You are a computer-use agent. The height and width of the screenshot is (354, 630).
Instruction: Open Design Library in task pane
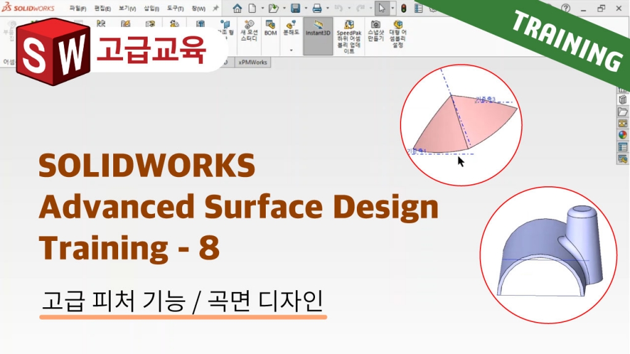[623, 100]
